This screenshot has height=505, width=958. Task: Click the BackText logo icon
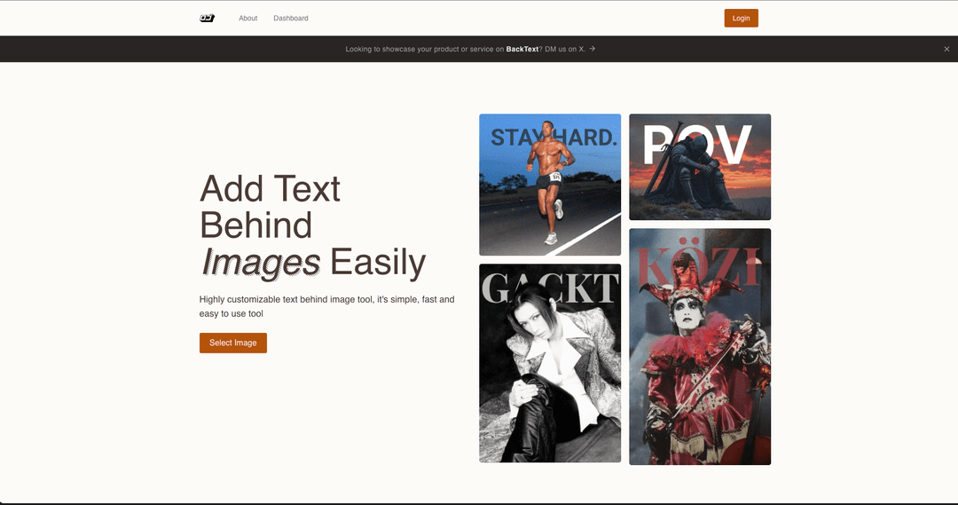coord(207,18)
